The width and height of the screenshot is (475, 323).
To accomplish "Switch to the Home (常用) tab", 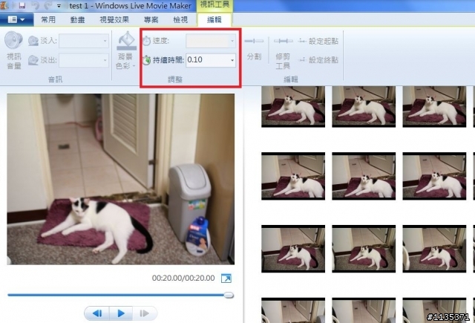I will (x=48, y=20).
